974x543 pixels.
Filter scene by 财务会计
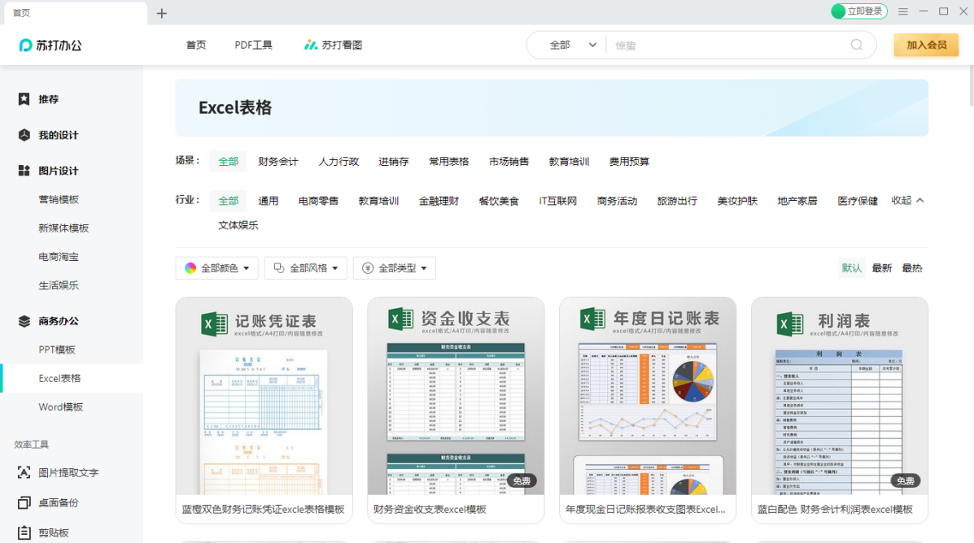pyautogui.click(x=278, y=161)
